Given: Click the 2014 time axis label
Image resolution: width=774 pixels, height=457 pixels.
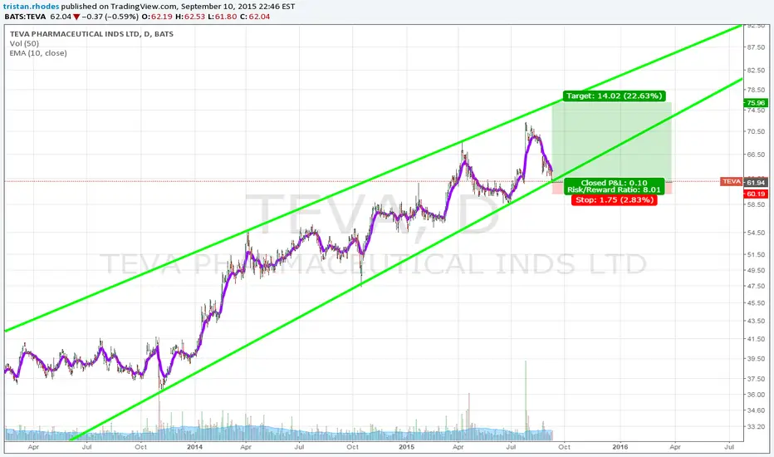Looking at the screenshot, I should tap(195, 447).
